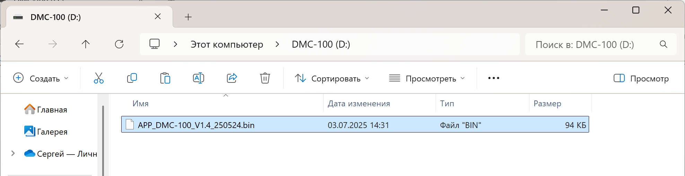Navigate back with the left arrow
685x176 pixels.
pyautogui.click(x=19, y=44)
